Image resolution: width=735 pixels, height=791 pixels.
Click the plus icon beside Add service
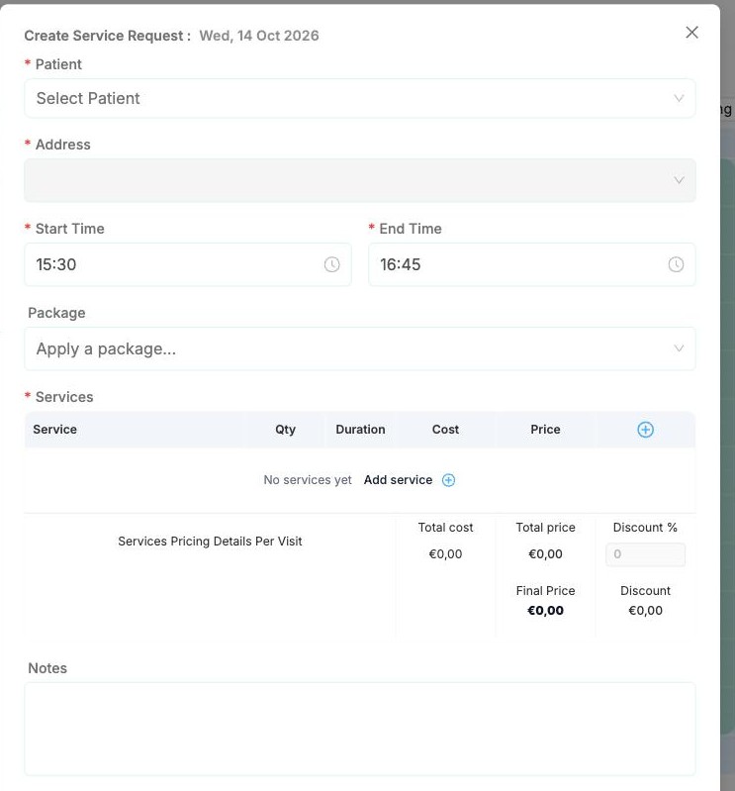tap(448, 480)
